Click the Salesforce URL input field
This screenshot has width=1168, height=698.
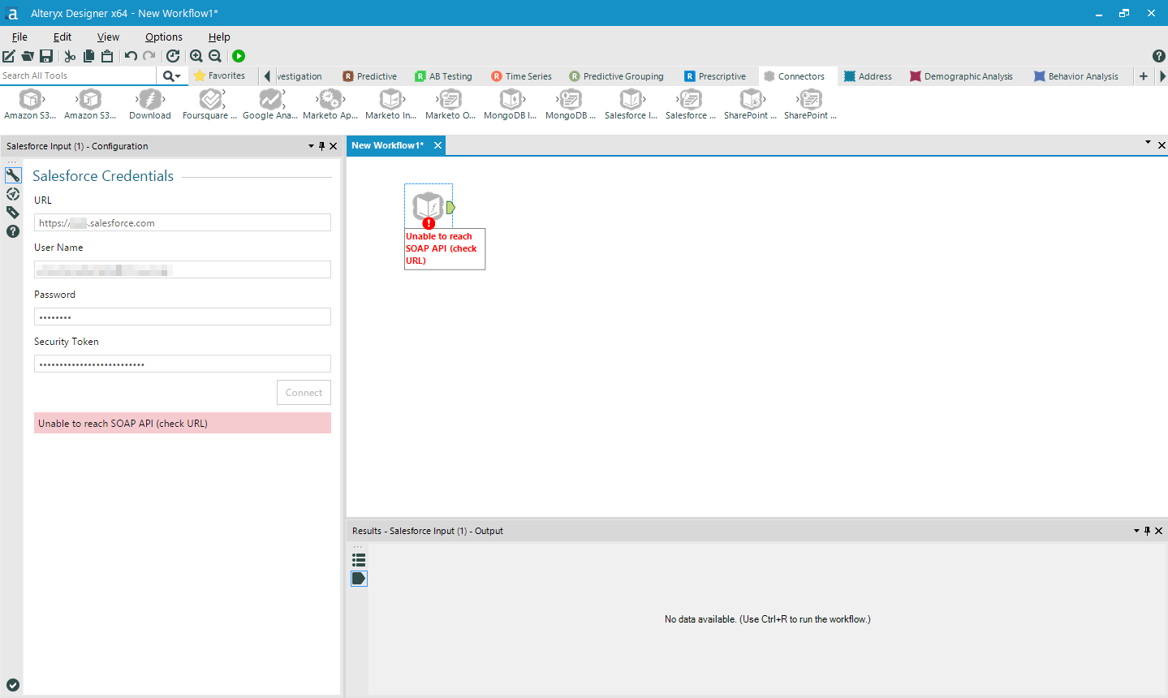[x=182, y=222]
